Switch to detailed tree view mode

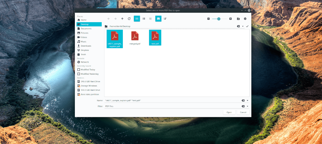[151, 19]
